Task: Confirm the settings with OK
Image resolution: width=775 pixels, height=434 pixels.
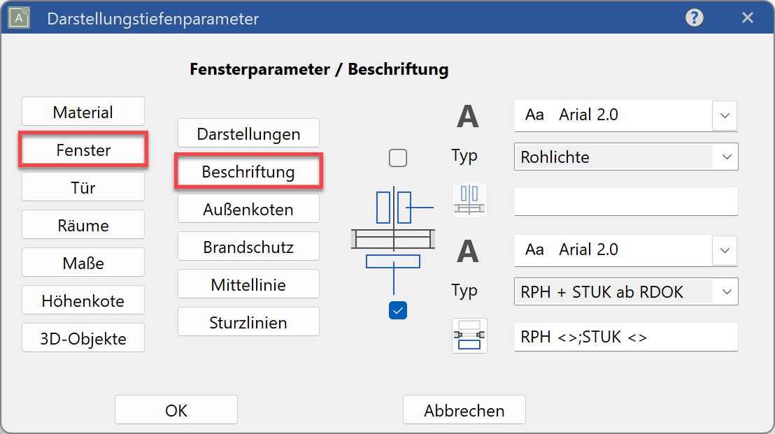Action: click(x=176, y=410)
